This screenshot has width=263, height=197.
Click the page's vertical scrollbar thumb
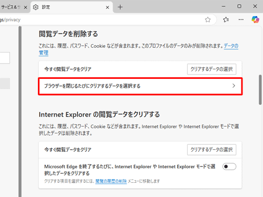[x=260, y=90]
